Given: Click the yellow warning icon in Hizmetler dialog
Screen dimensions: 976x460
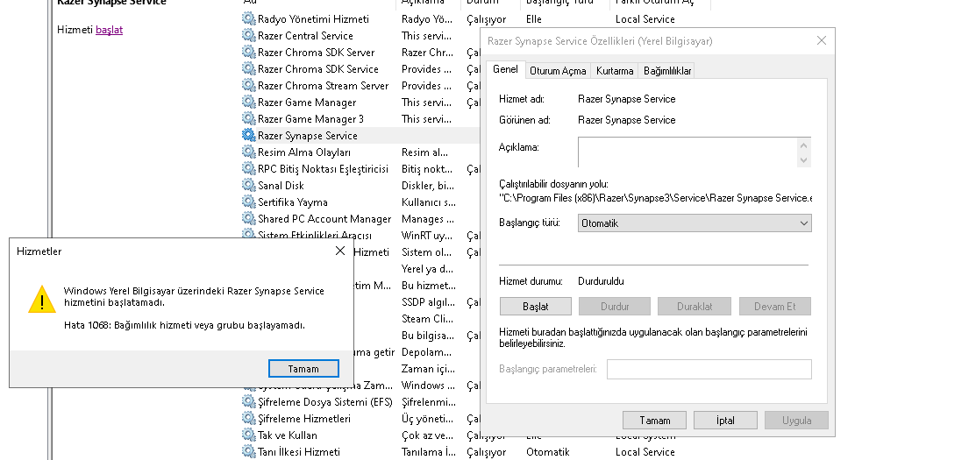Looking at the screenshot, I should [x=42, y=300].
